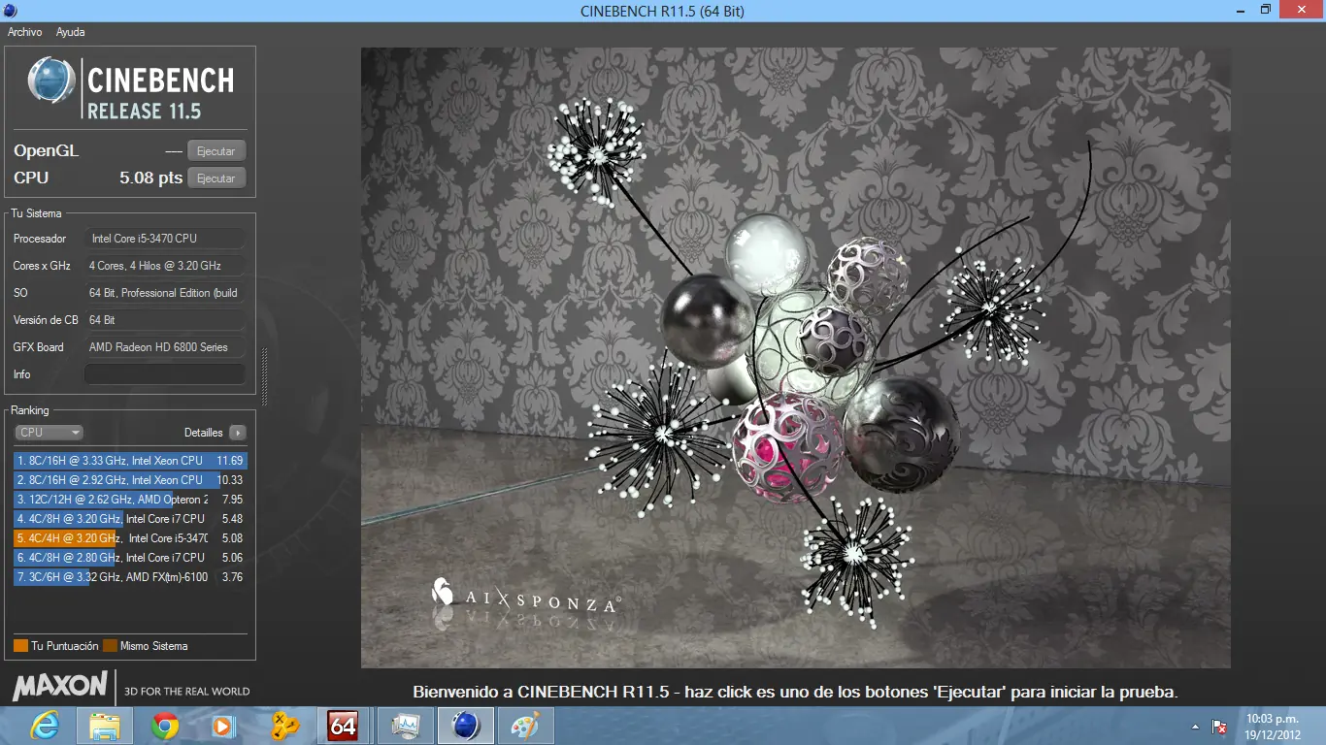Open the Archivo menu
Image resolution: width=1326 pixels, height=745 pixels.
[x=25, y=32]
